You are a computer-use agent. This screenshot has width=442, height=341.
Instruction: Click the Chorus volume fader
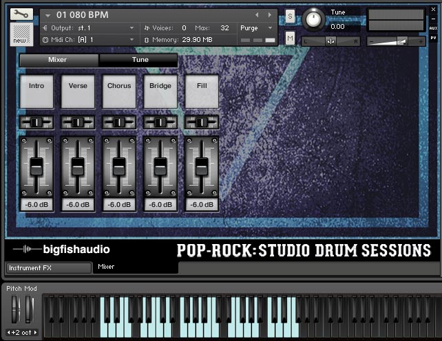pos(119,166)
